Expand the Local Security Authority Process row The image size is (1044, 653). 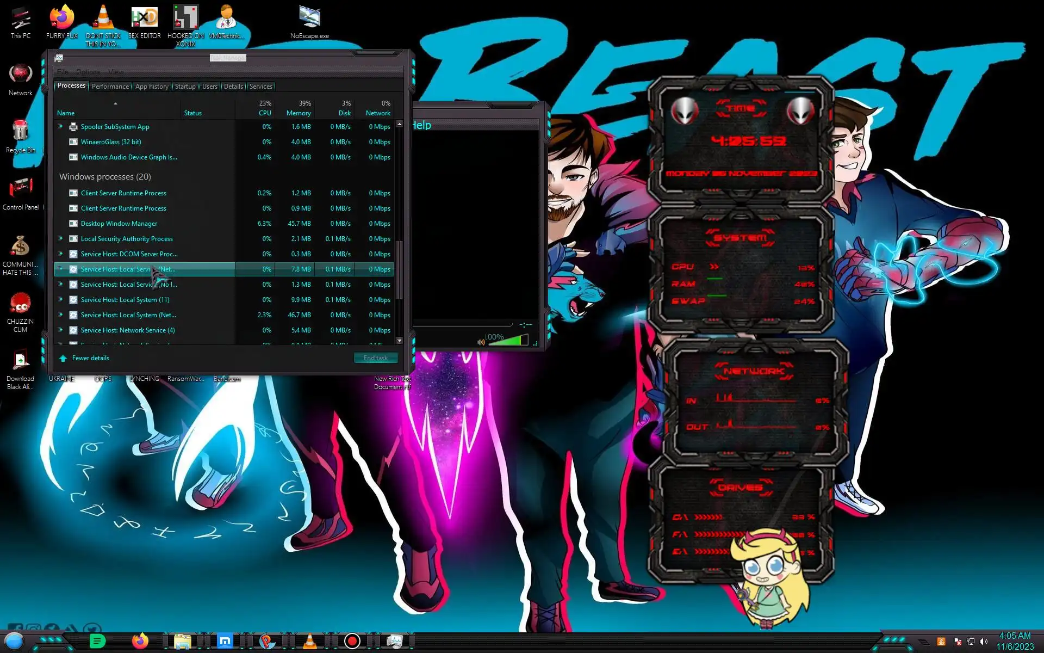61,238
